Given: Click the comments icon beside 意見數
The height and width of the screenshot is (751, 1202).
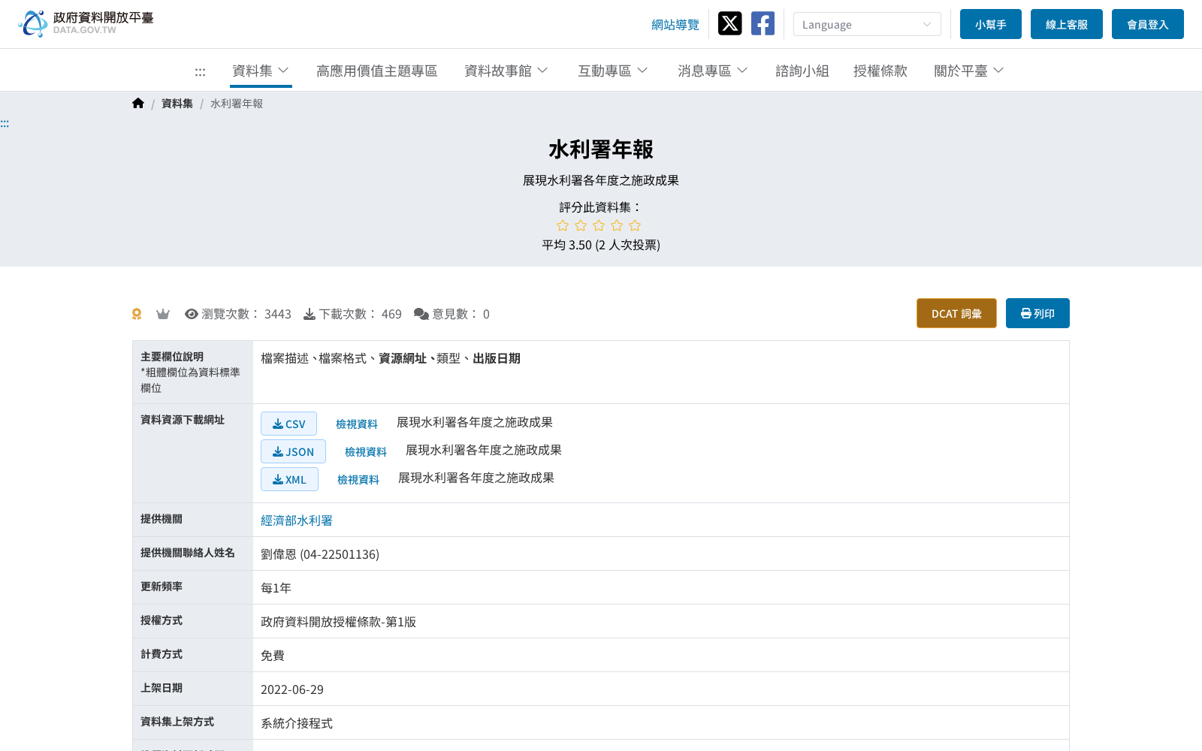Looking at the screenshot, I should (421, 314).
